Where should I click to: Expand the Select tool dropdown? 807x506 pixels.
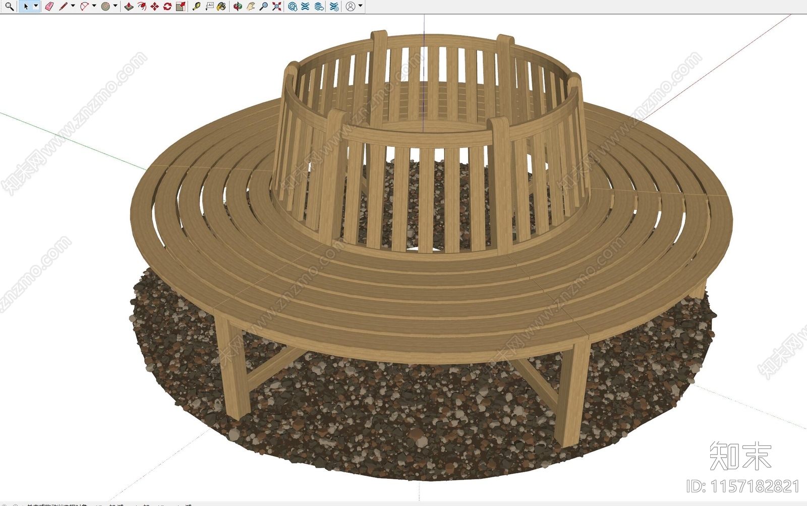[36, 7]
